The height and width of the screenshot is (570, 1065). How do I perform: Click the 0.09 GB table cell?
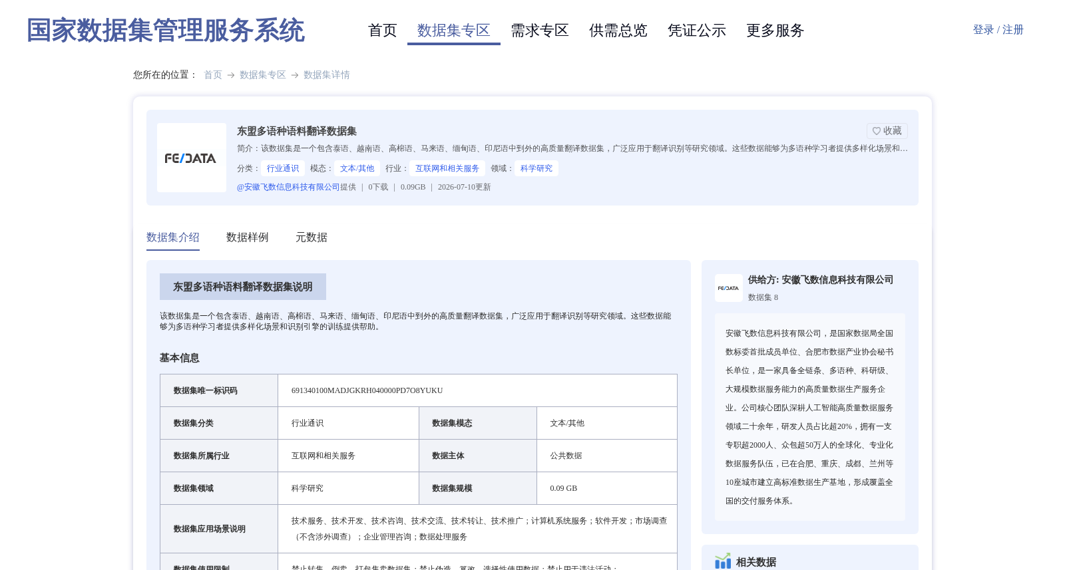pos(564,488)
